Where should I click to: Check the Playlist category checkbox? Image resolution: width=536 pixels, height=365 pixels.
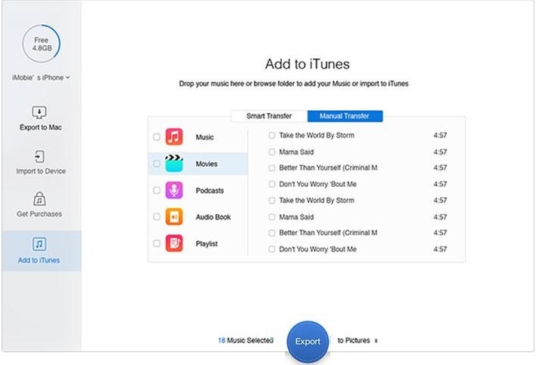click(x=157, y=244)
